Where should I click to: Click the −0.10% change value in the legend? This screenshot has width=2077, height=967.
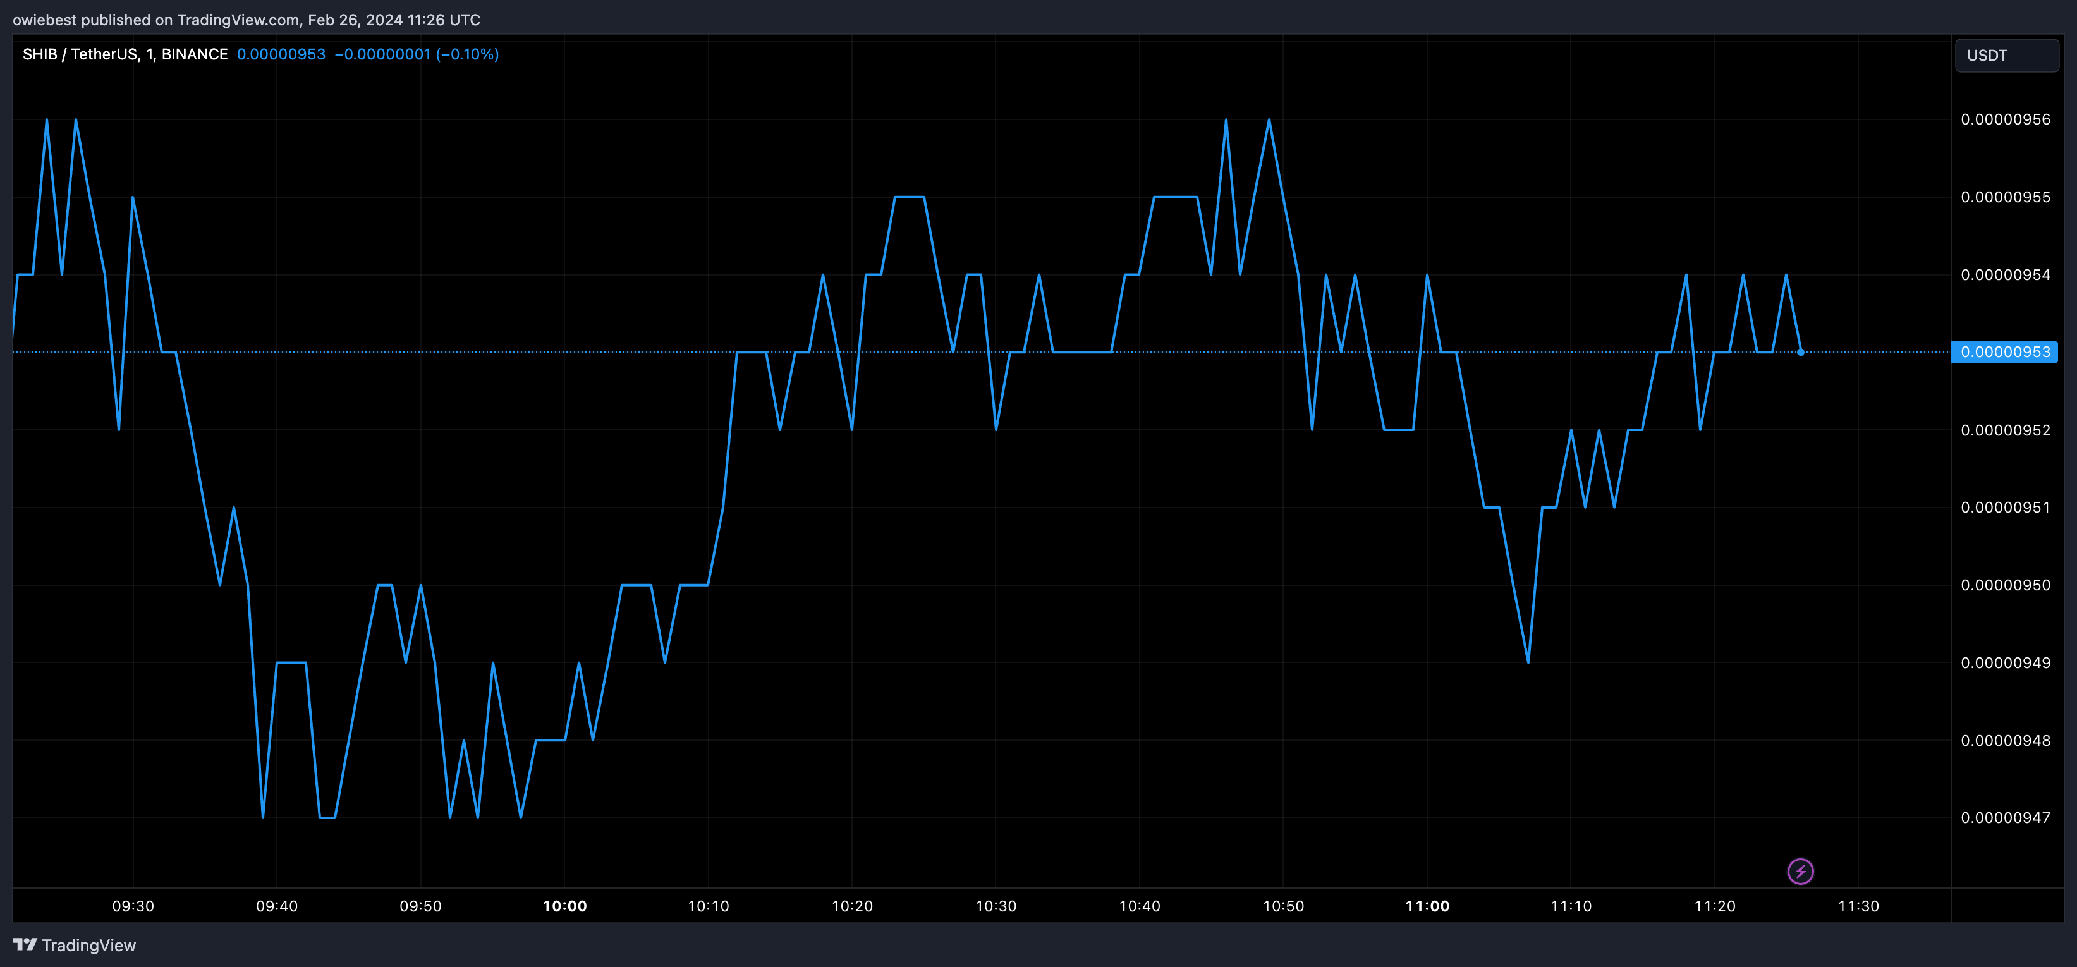(x=468, y=54)
